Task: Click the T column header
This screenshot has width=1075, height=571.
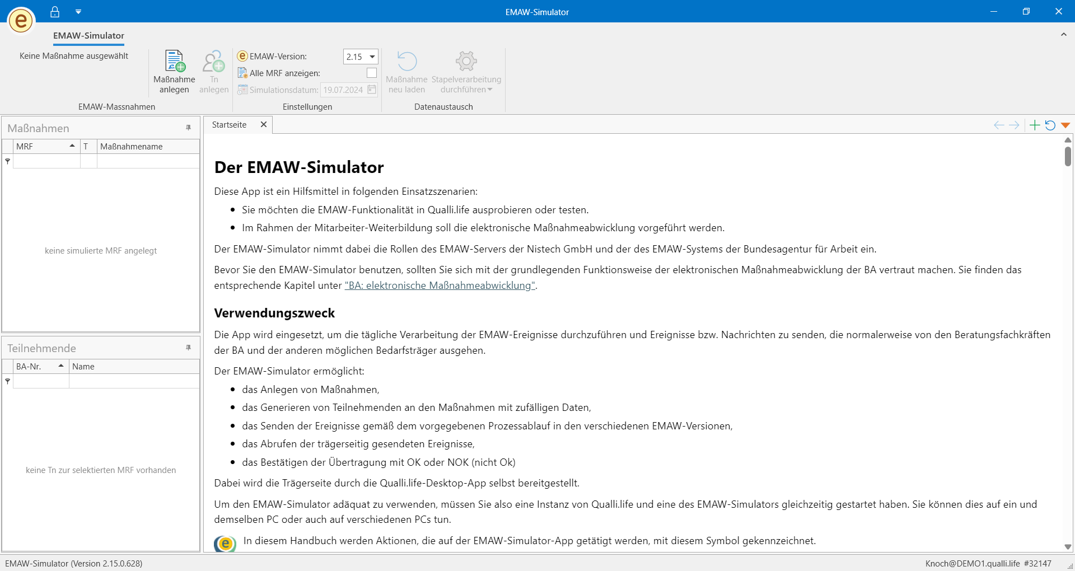Action: [x=88, y=147]
